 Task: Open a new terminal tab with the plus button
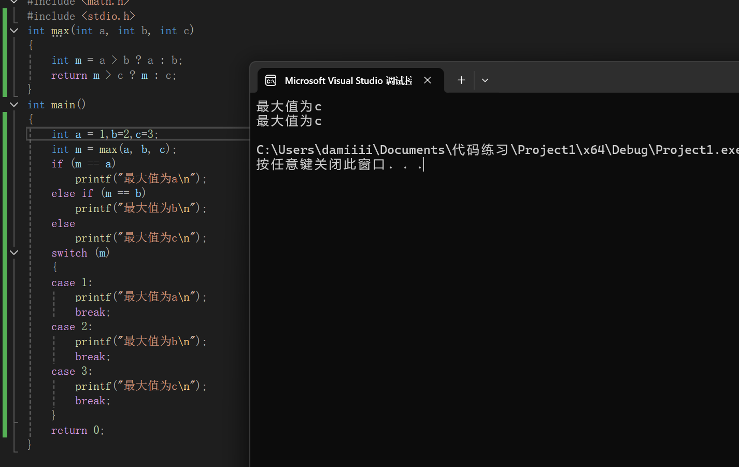(x=461, y=80)
